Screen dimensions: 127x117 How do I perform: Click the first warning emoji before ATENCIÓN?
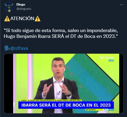pyautogui.click(x=7, y=19)
